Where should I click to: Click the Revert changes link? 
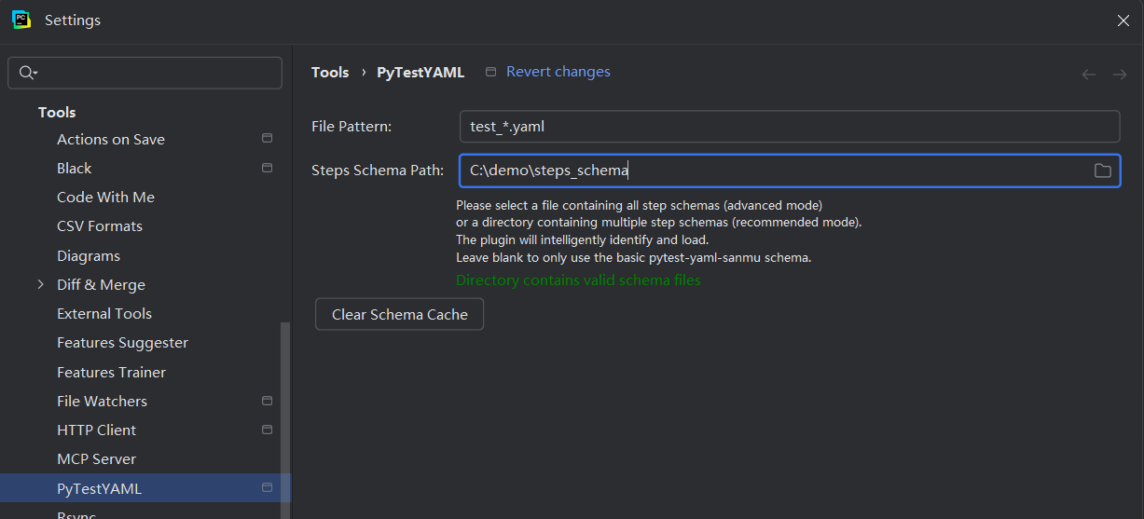coord(558,72)
